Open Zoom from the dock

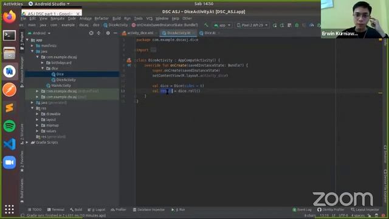(10, 162)
